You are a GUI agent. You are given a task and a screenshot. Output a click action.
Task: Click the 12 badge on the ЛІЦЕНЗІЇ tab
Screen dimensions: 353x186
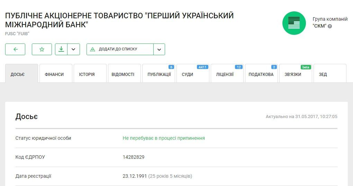239,67
